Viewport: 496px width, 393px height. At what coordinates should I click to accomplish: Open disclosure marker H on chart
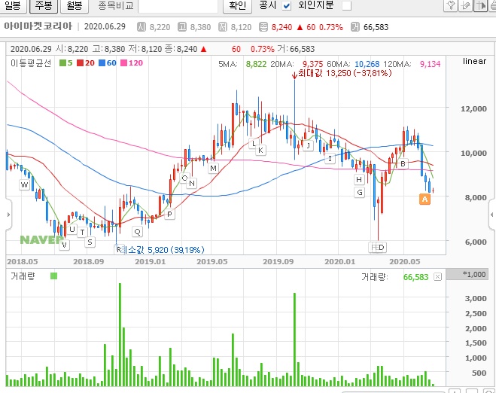[x=359, y=180]
